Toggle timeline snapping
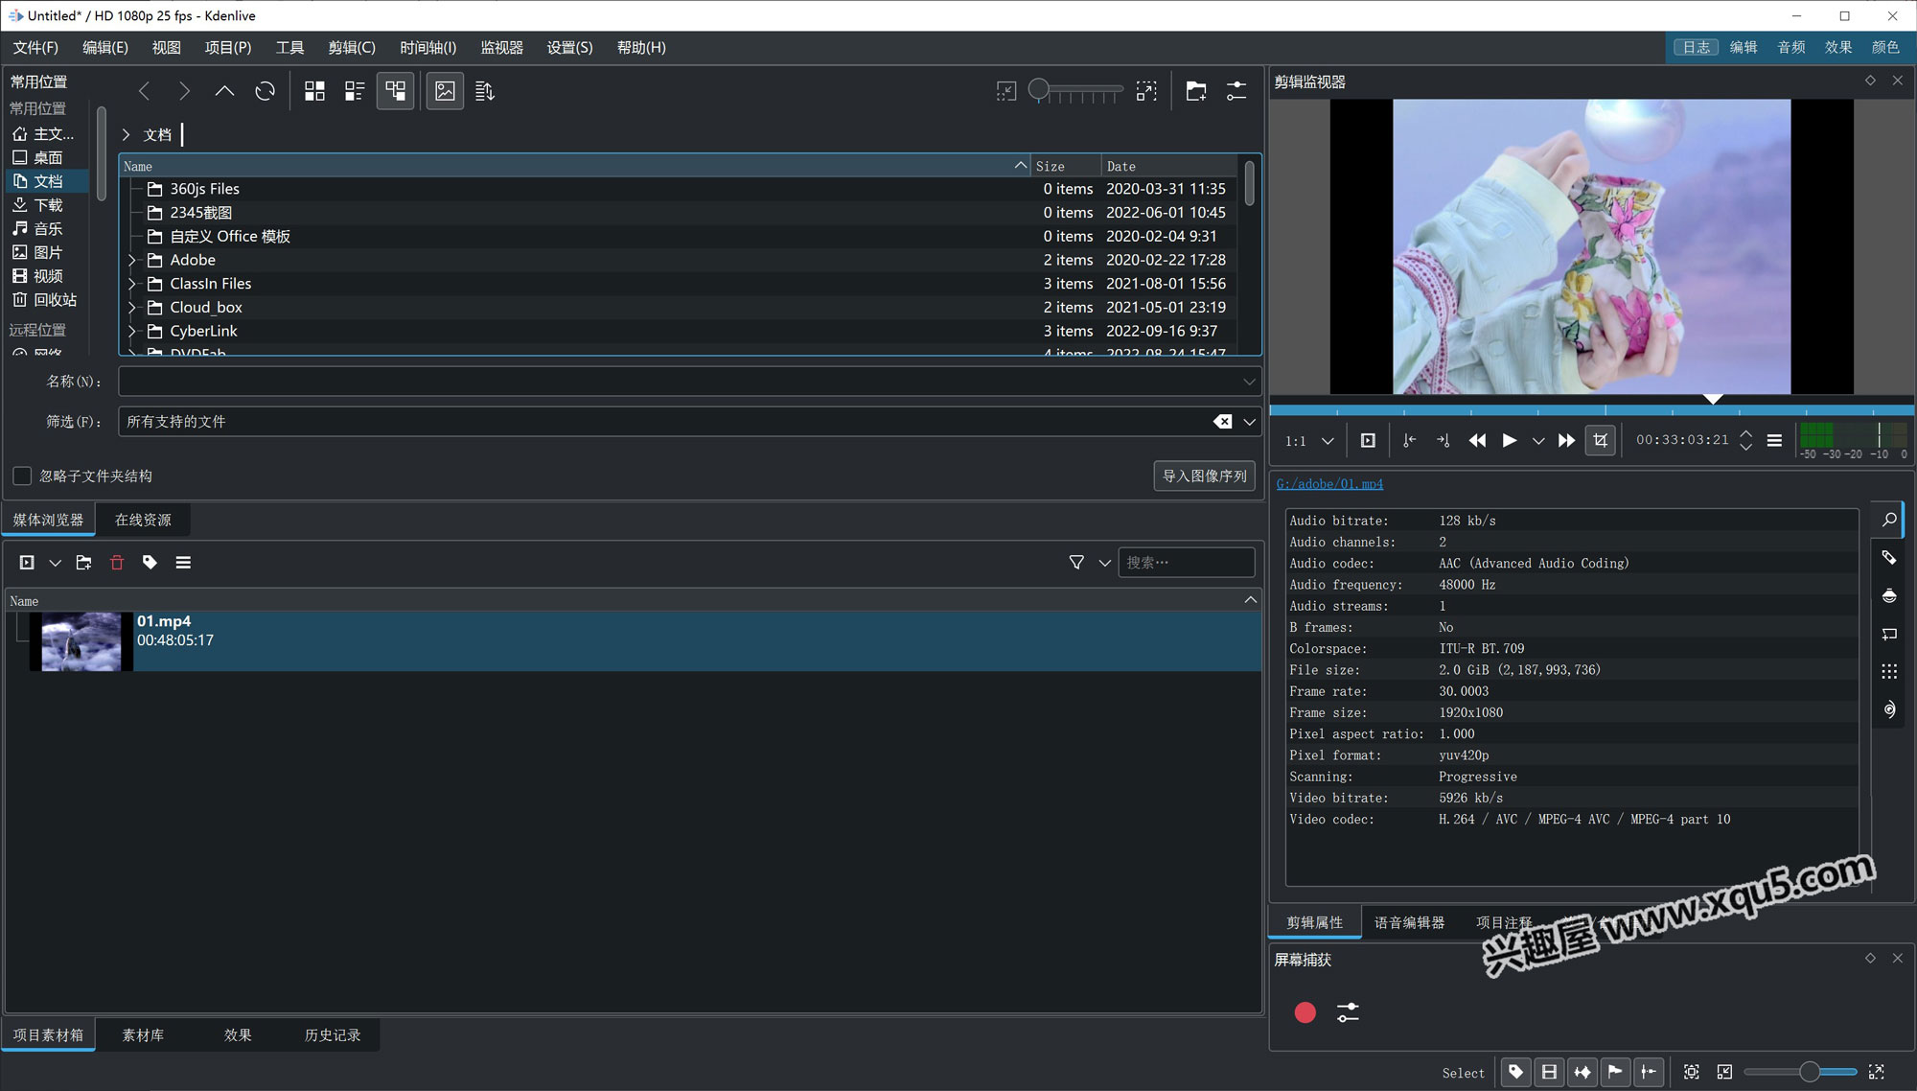This screenshot has height=1091, width=1917. pos(1649,1072)
